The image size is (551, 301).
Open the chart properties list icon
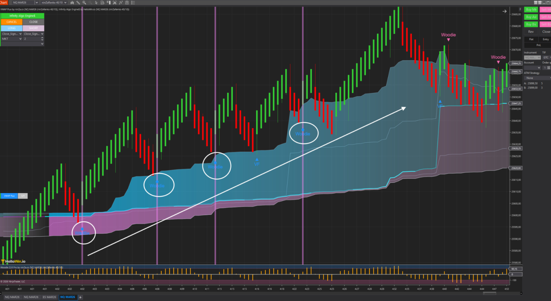133,2
